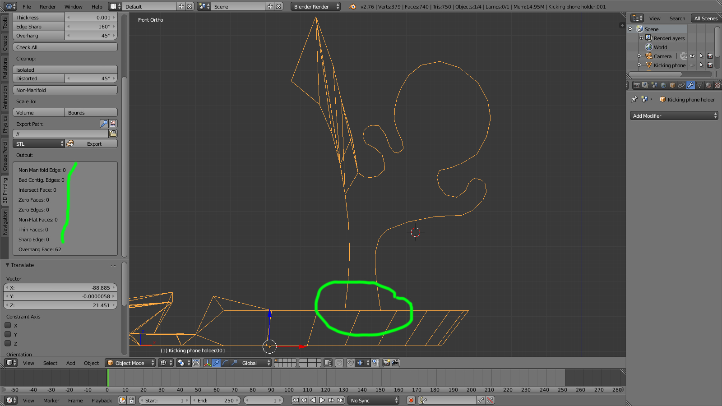722x406 pixels.
Task: Enable the Y constraint axis checkbox
Action: [8, 334]
